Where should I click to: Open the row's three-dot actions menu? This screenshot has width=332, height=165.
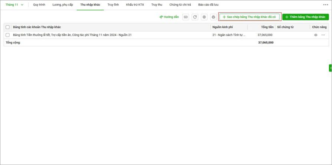click(323, 35)
